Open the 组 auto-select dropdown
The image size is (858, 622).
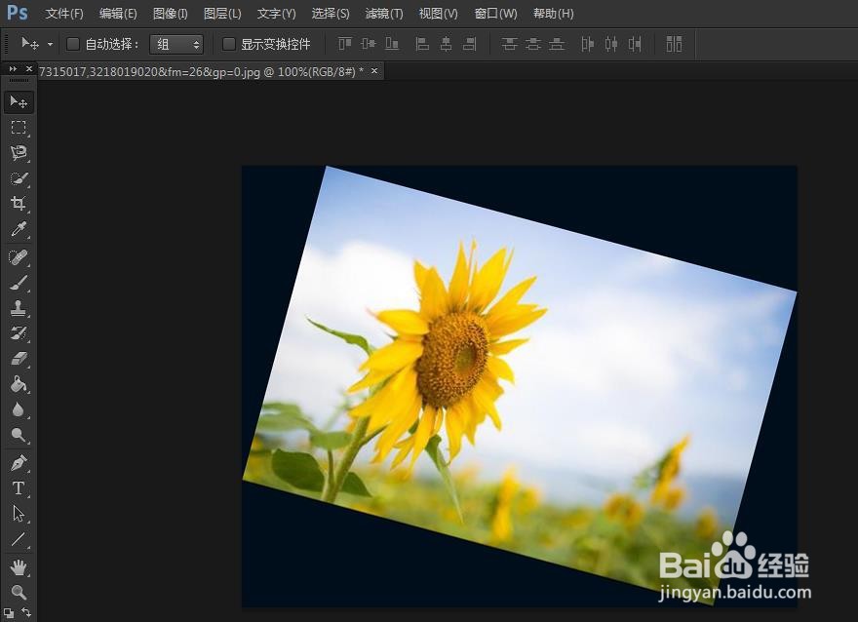pyautogui.click(x=176, y=44)
